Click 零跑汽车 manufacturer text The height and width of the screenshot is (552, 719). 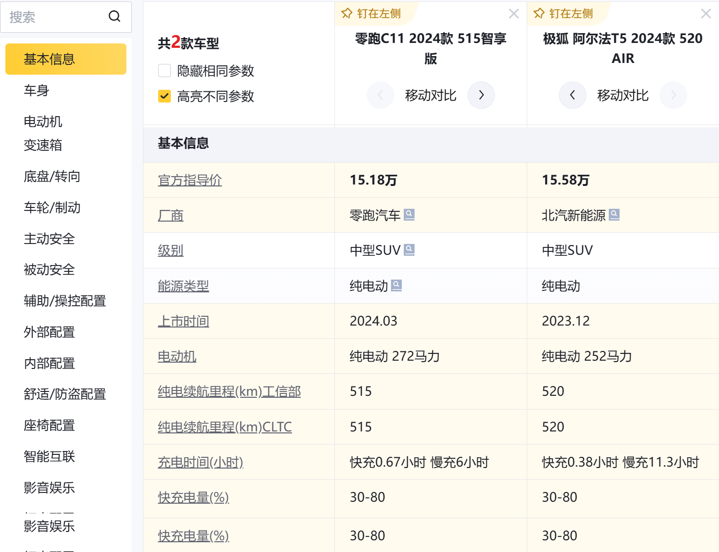(375, 215)
